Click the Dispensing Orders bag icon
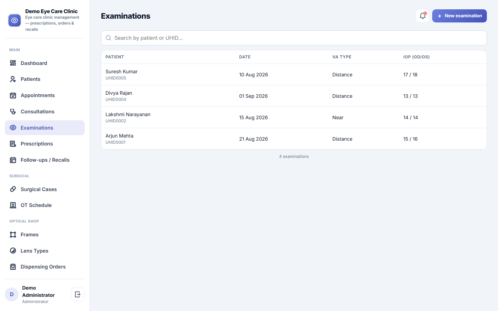This screenshot has height=311, width=498. pos(13,267)
